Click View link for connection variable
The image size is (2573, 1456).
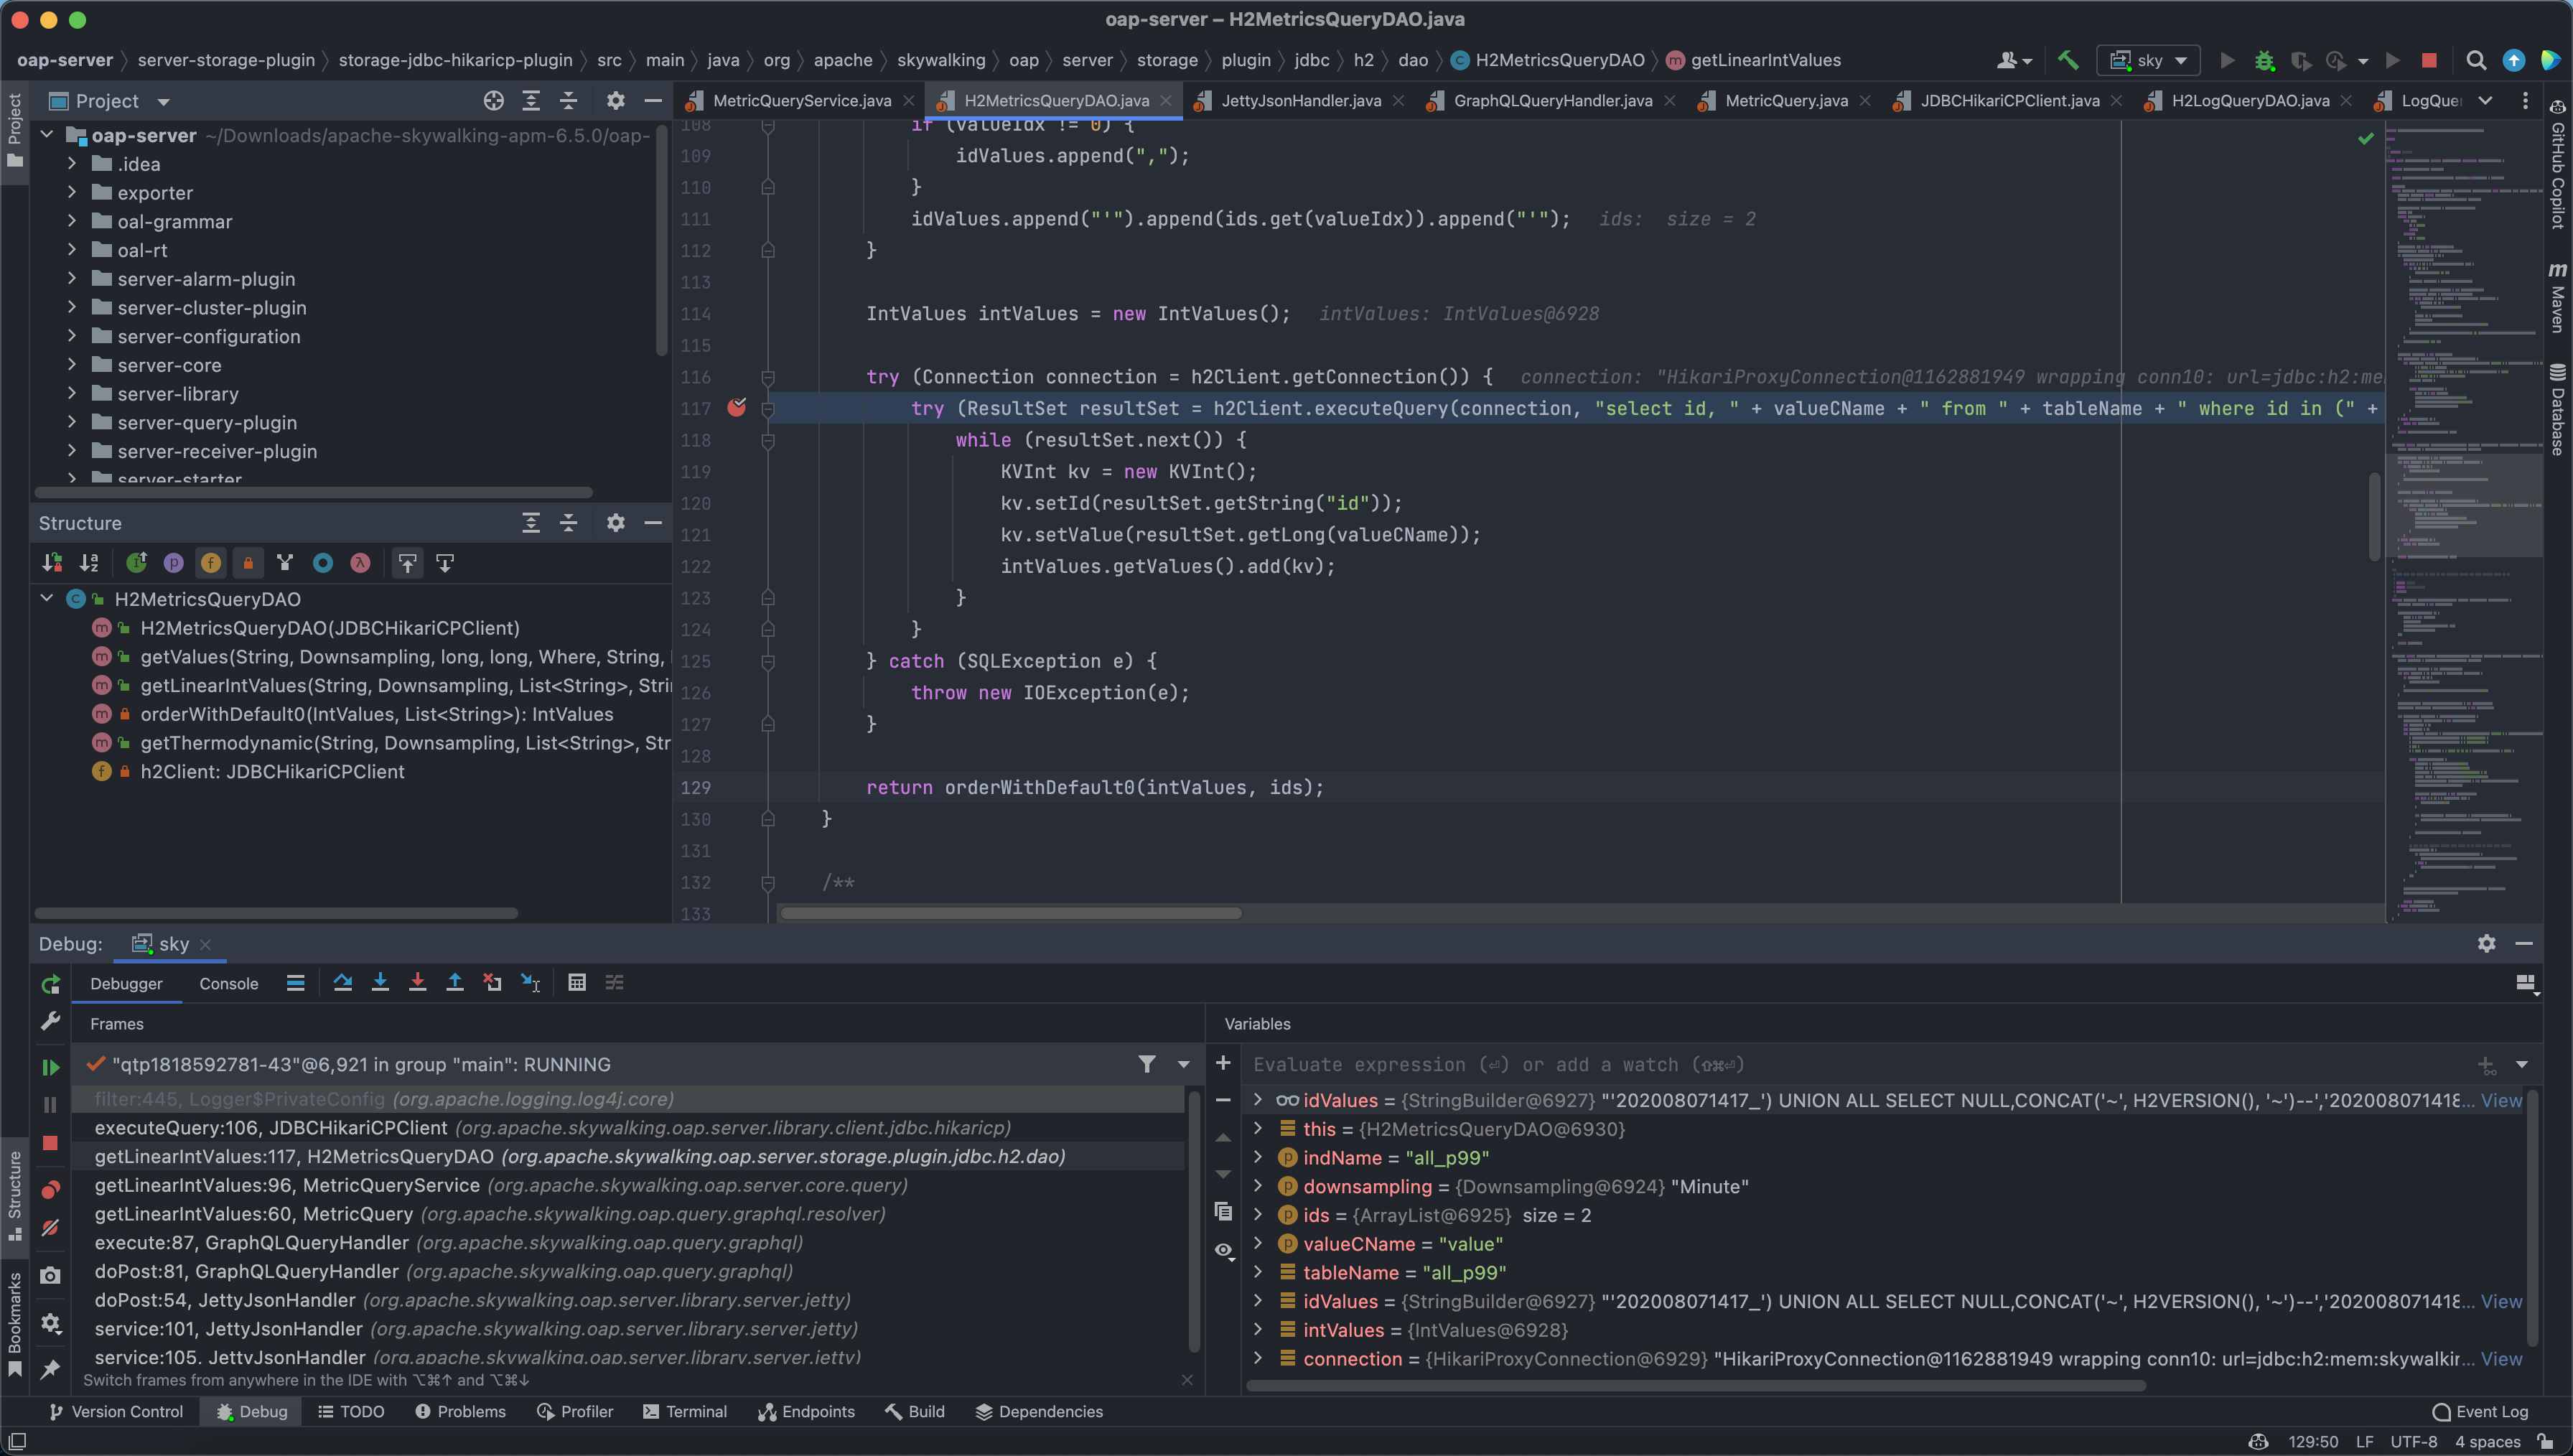tap(2501, 1359)
